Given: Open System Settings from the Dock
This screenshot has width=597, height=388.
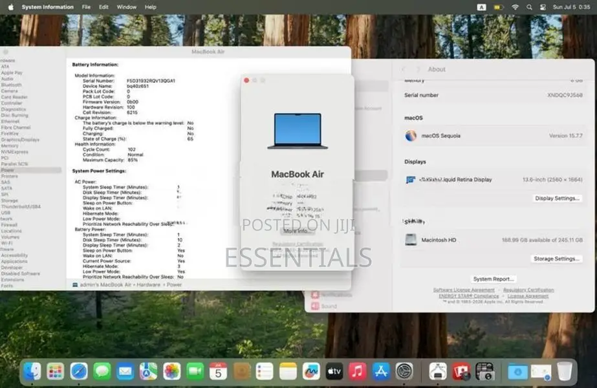Looking at the screenshot, I should point(404,371).
